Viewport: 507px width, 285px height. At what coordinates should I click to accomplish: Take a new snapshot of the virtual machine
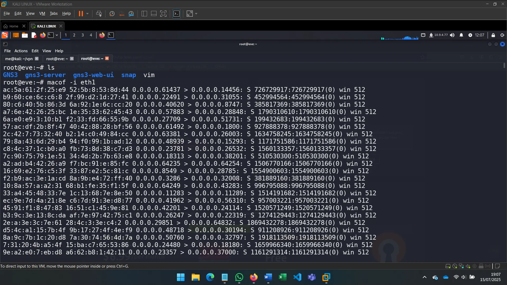click(112, 13)
